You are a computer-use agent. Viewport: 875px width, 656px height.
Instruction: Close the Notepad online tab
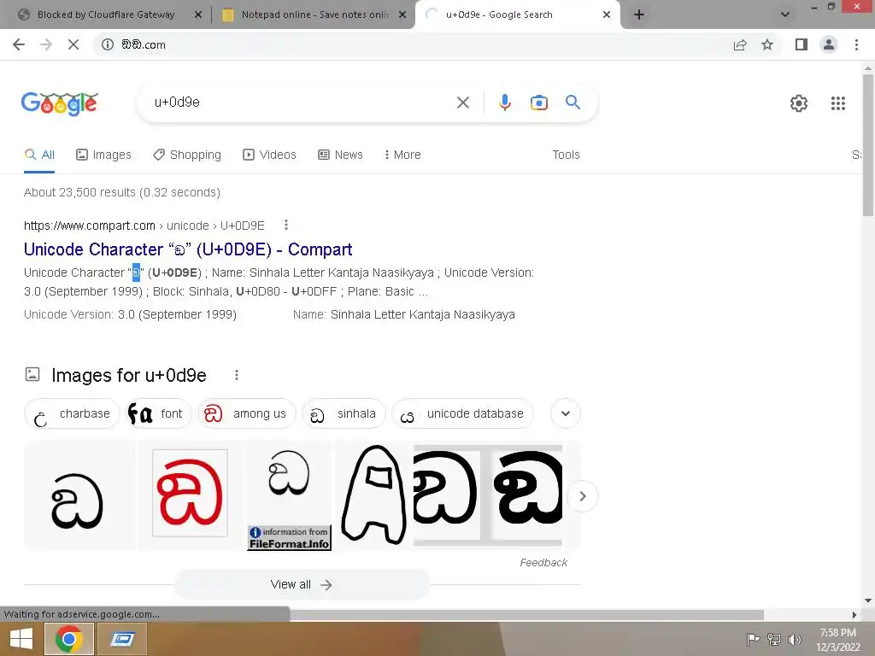(402, 15)
